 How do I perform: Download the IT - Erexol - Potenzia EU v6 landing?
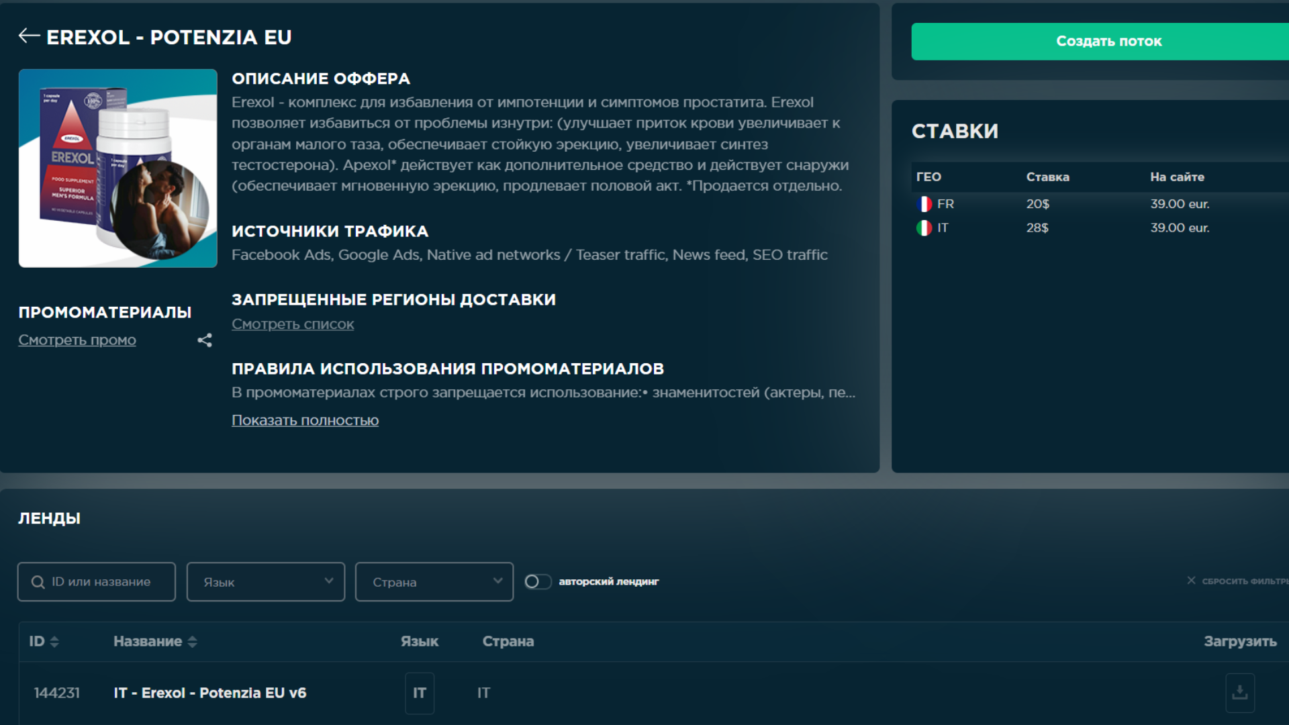tap(1240, 692)
